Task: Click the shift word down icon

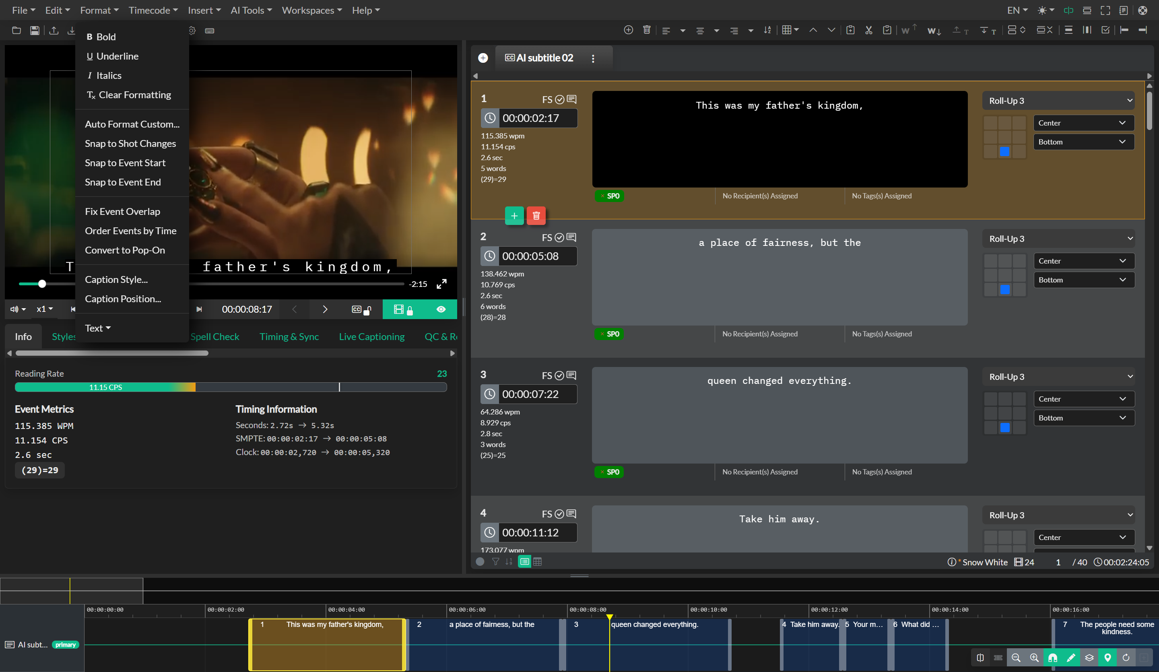Action: (934, 30)
